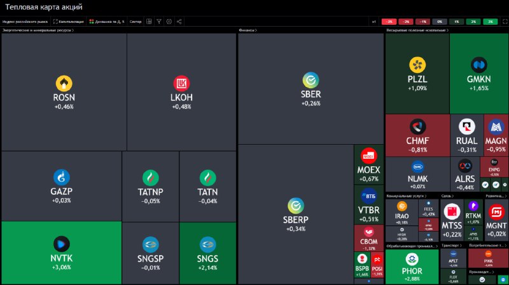Image resolution: width=509 pixels, height=285 pixels.
Task: Open the MOEX exchange logo
Action: (x=369, y=156)
